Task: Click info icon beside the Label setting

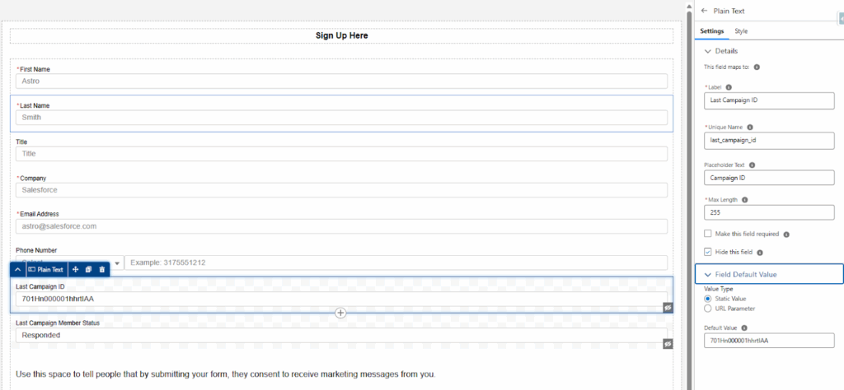Action: [x=729, y=86]
